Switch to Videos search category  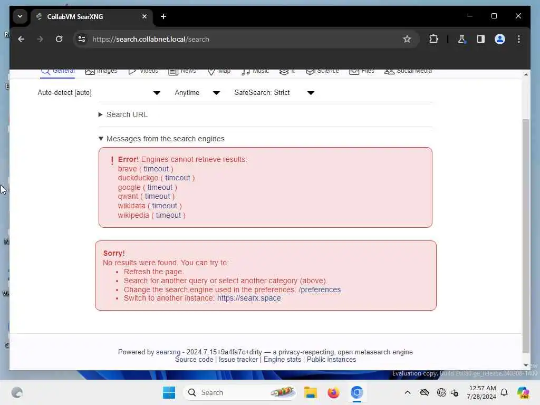point(143,71)
